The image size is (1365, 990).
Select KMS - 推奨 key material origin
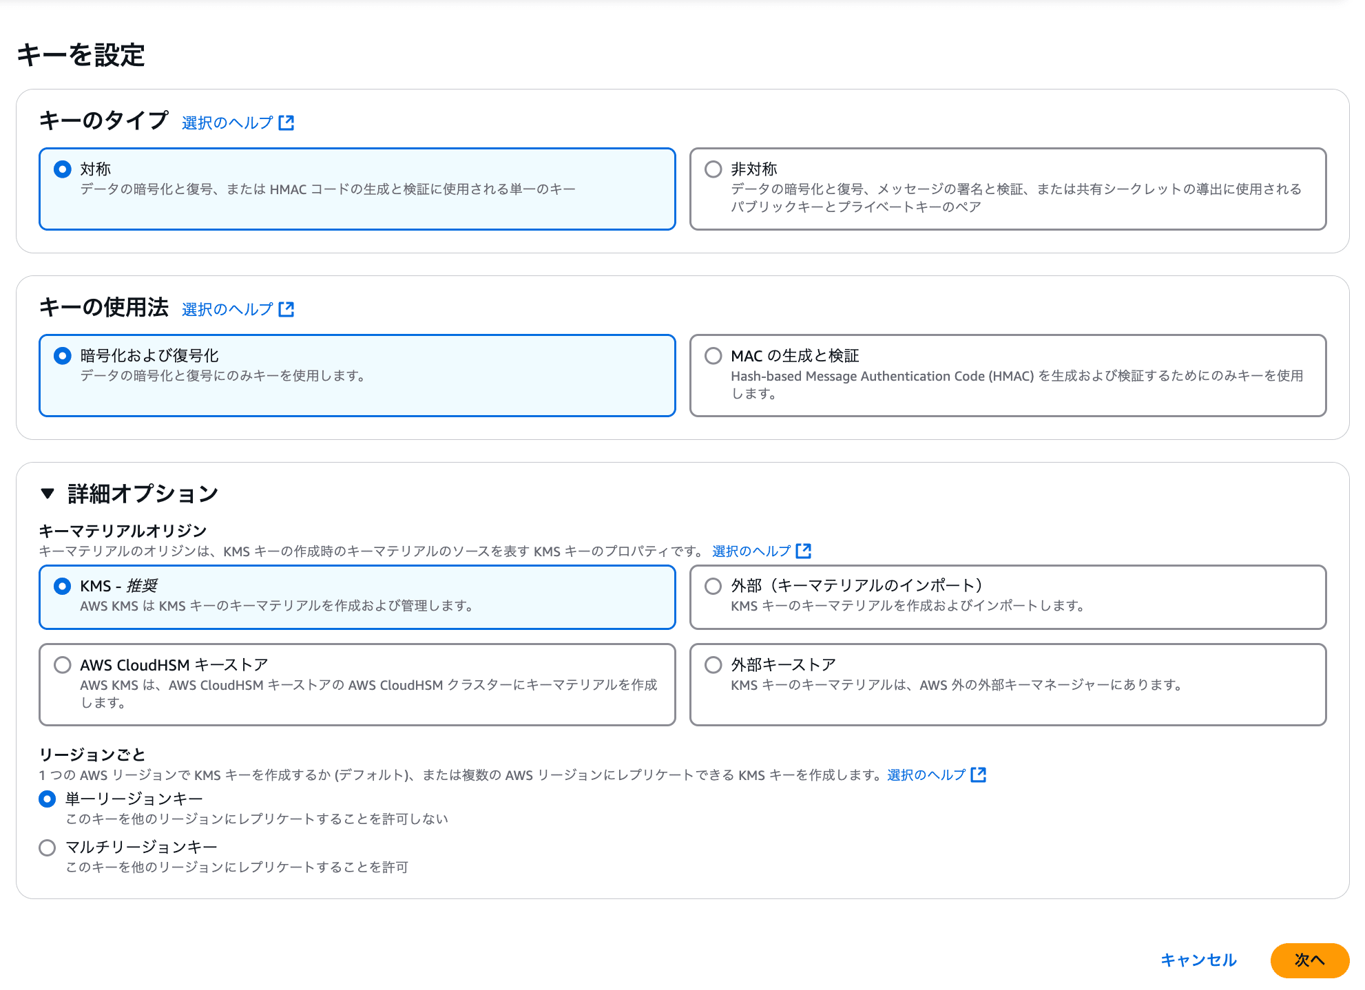tap(63, 586)
